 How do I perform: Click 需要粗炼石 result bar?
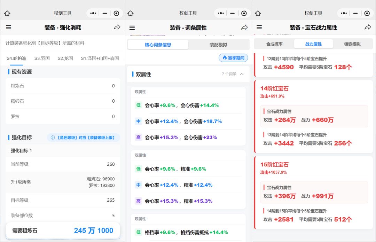(63, 231)
